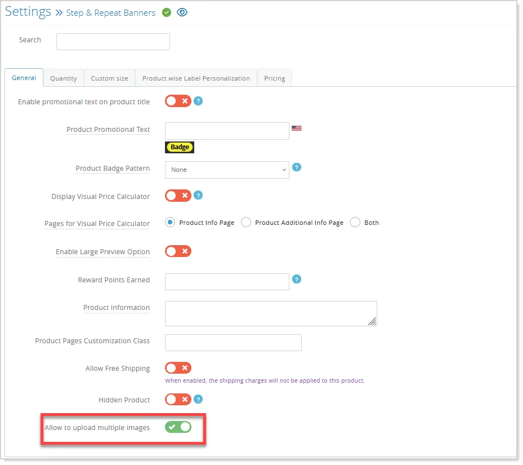523x465 pixels.
Task: Select the Both radio option
Action: point(355,223)
